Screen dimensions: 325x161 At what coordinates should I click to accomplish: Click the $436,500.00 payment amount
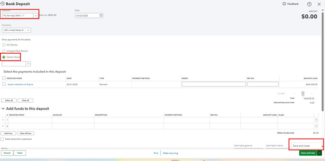point(312,85)
